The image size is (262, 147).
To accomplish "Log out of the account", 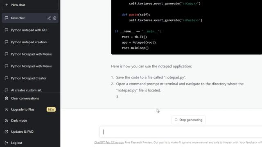I will tap(30, 143).
